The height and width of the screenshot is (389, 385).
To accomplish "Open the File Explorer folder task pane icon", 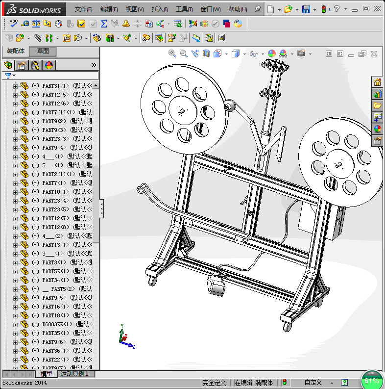I will (x=377, y=105).
